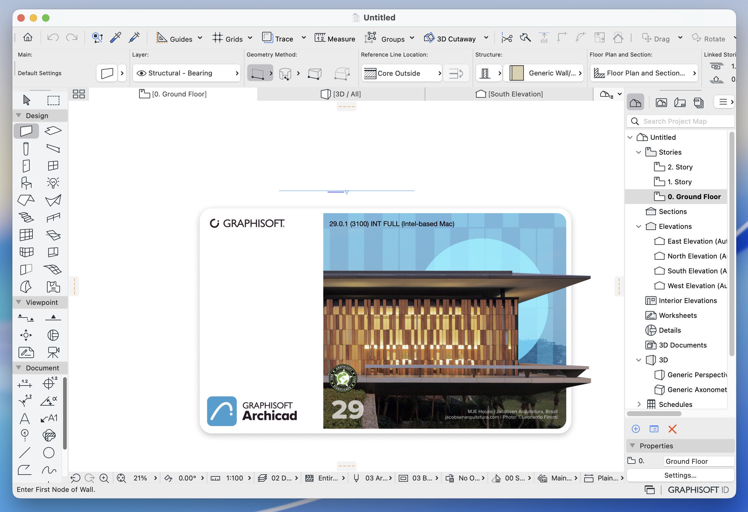This screenshot has width=748, height=512.
Task: Click the Eyedropper pick up parameters icon
Action: pyautogui.click(x=116, y=38)
